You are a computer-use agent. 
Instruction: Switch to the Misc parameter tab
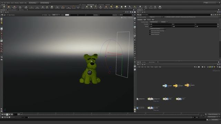tap(153, 20)
